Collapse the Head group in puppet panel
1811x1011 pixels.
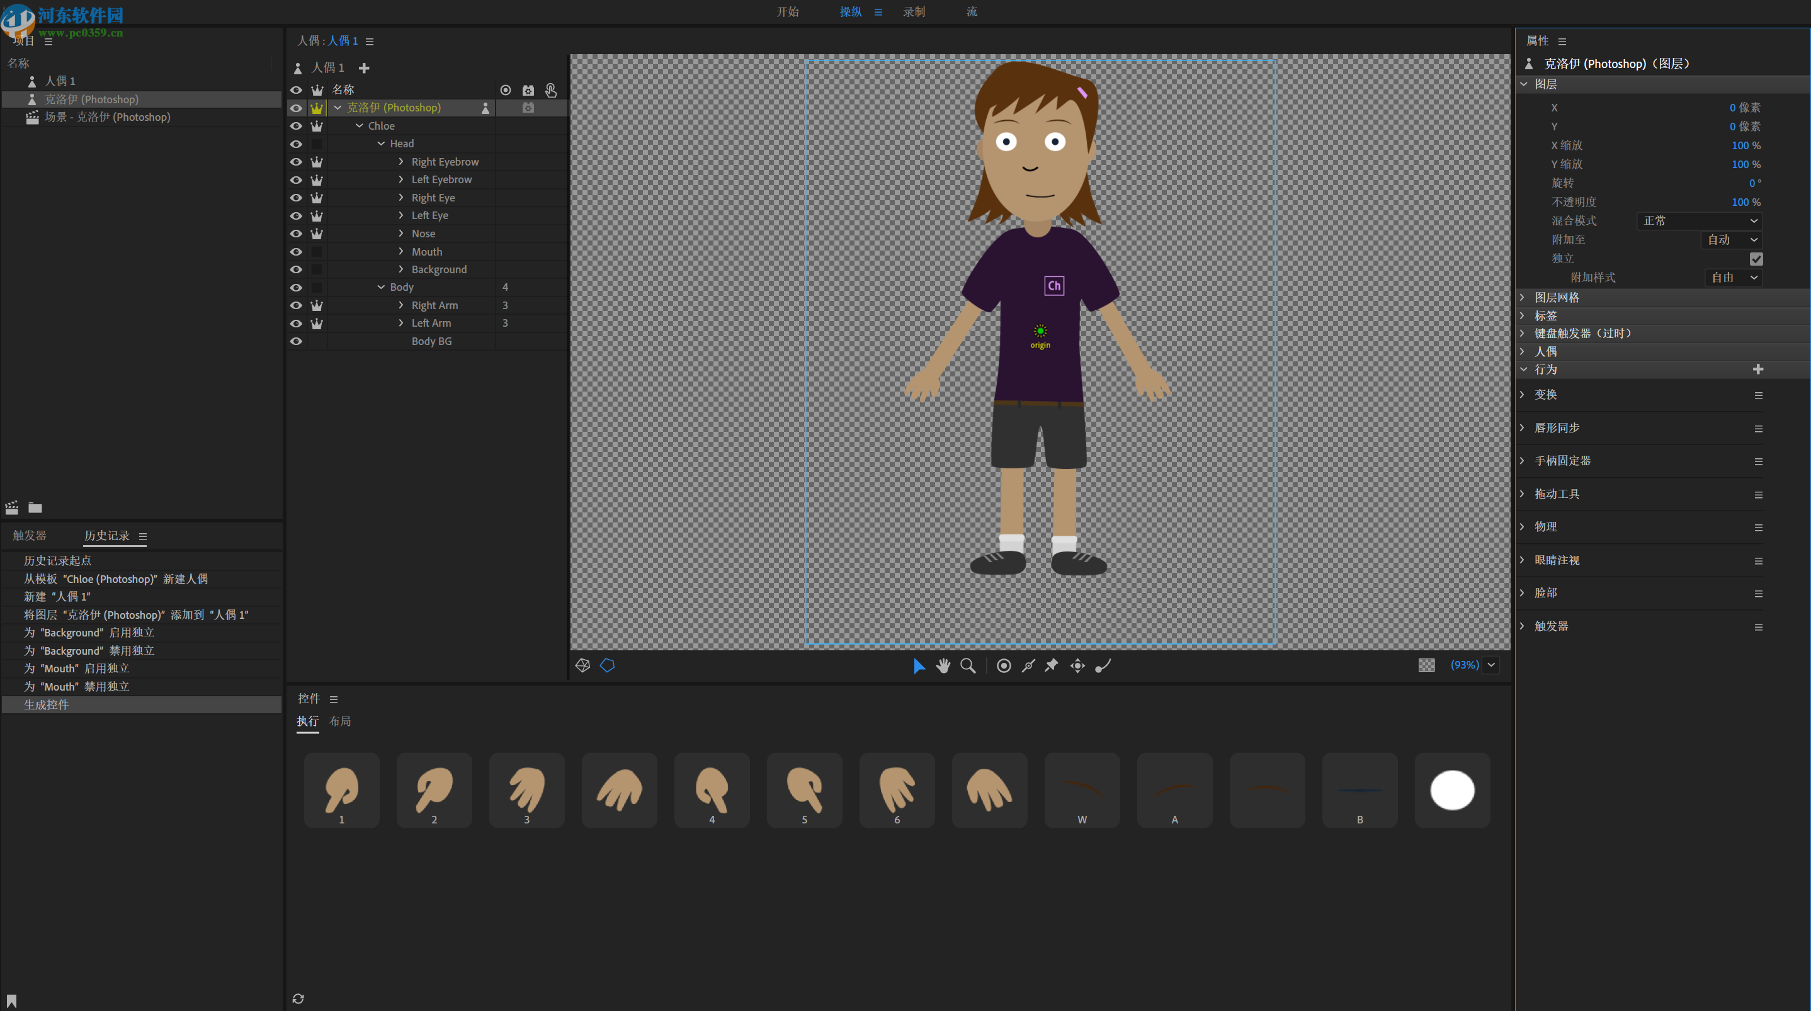click(381, 144)
